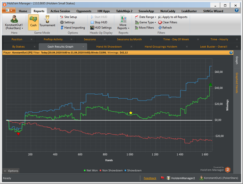
Task: Open the SitNGo Wizard tab
Action: (x=213, y=11)
